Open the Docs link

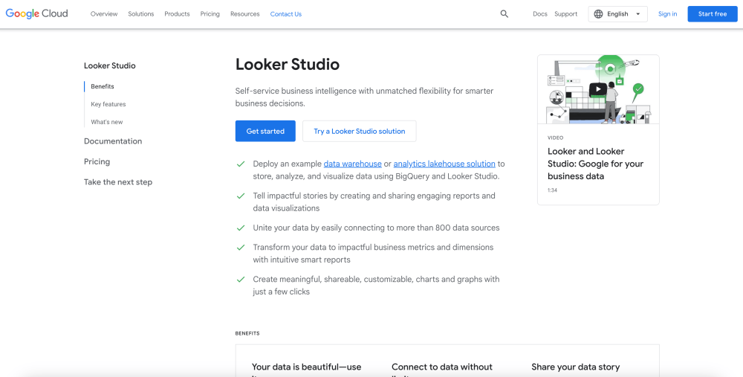pyautogui.click(x=539, y=14)
